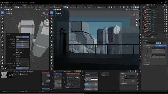Select the Move tool in User Perspective viewport

coord(2,19)
